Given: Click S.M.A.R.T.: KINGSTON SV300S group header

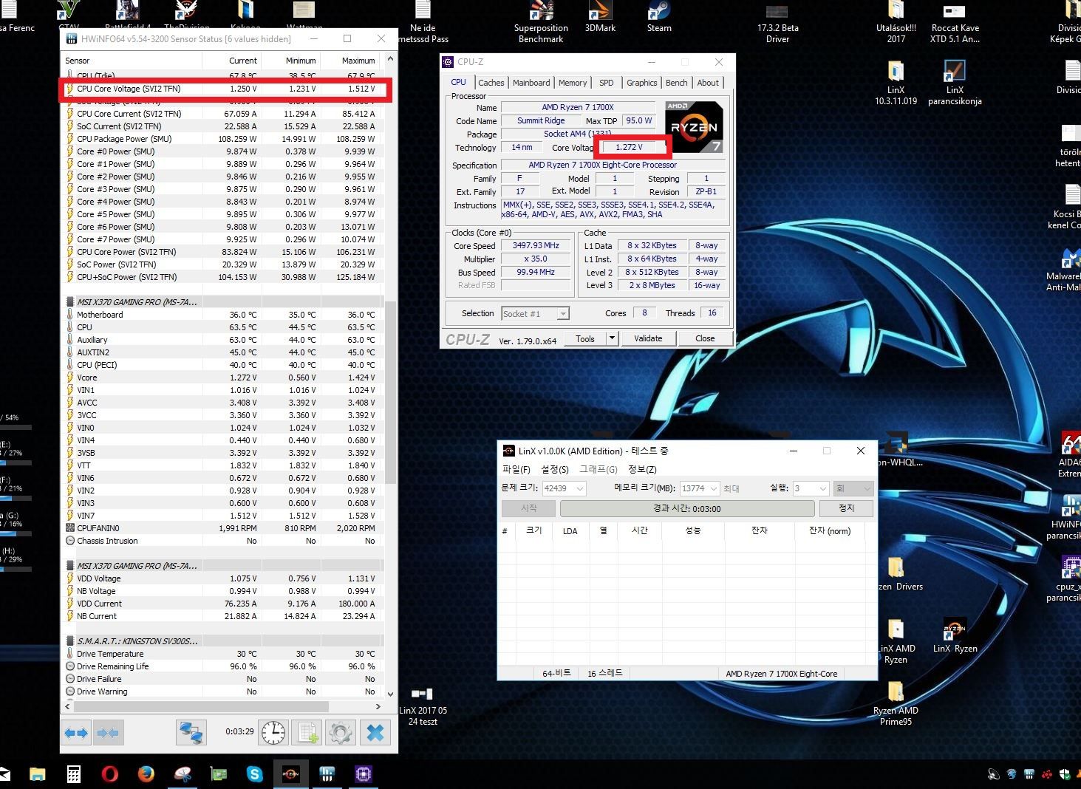Looking at the screenshot, I should click(222, 641).
